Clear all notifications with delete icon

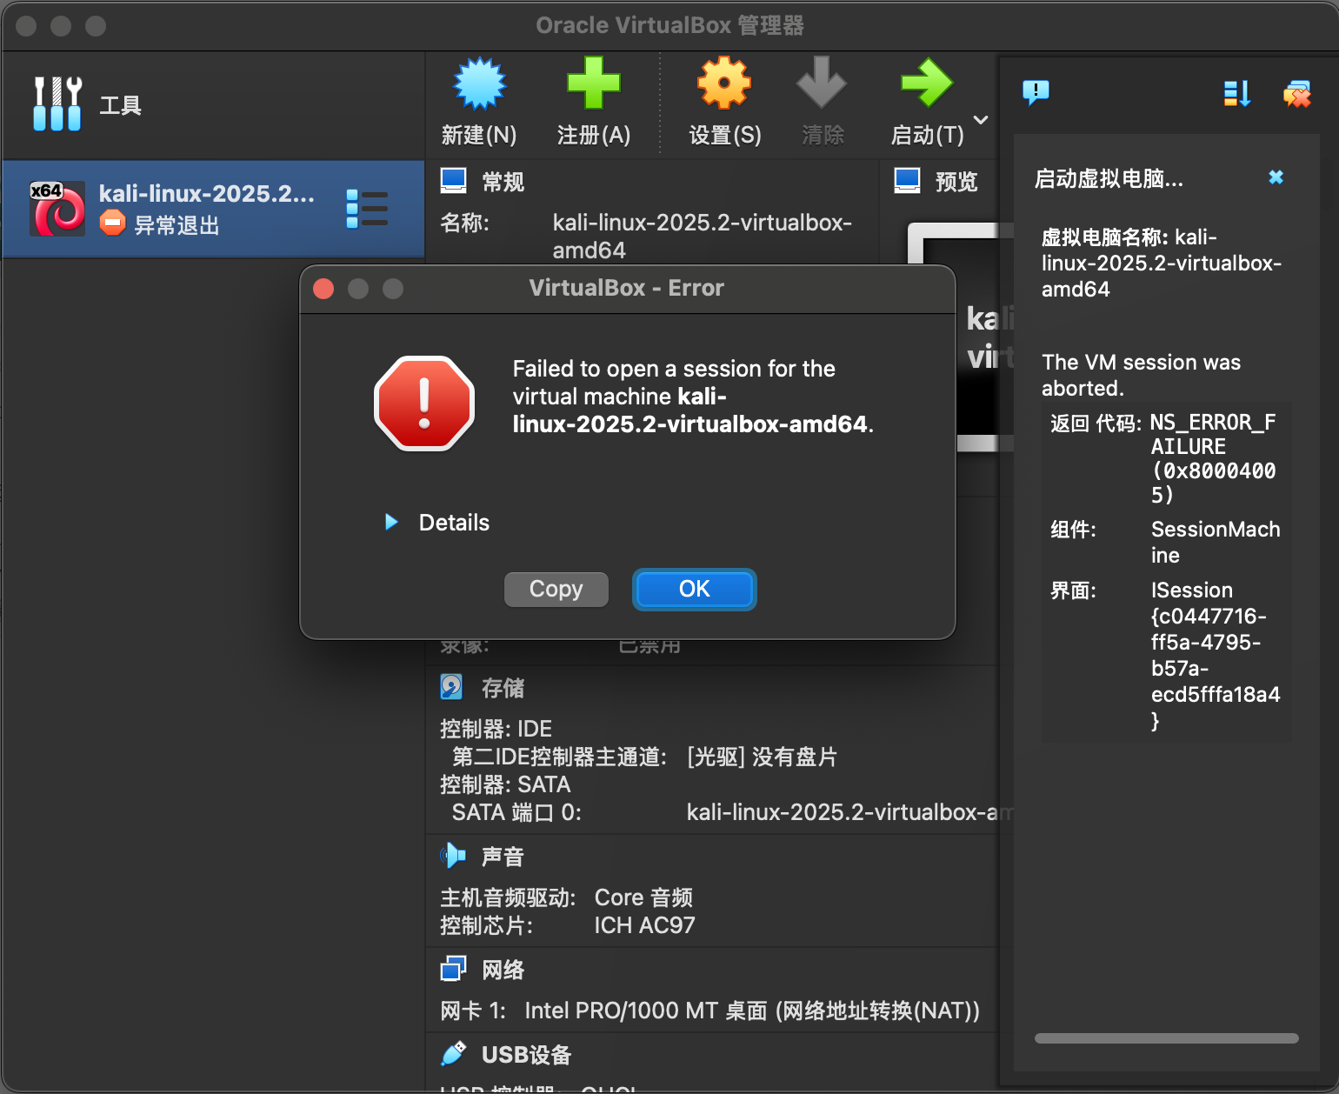tap(1296, 93)
